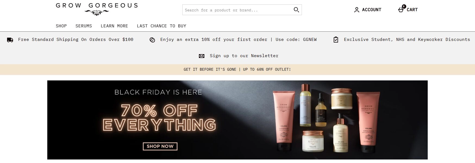Click the magnifying glass search icon

pos(296,10)
